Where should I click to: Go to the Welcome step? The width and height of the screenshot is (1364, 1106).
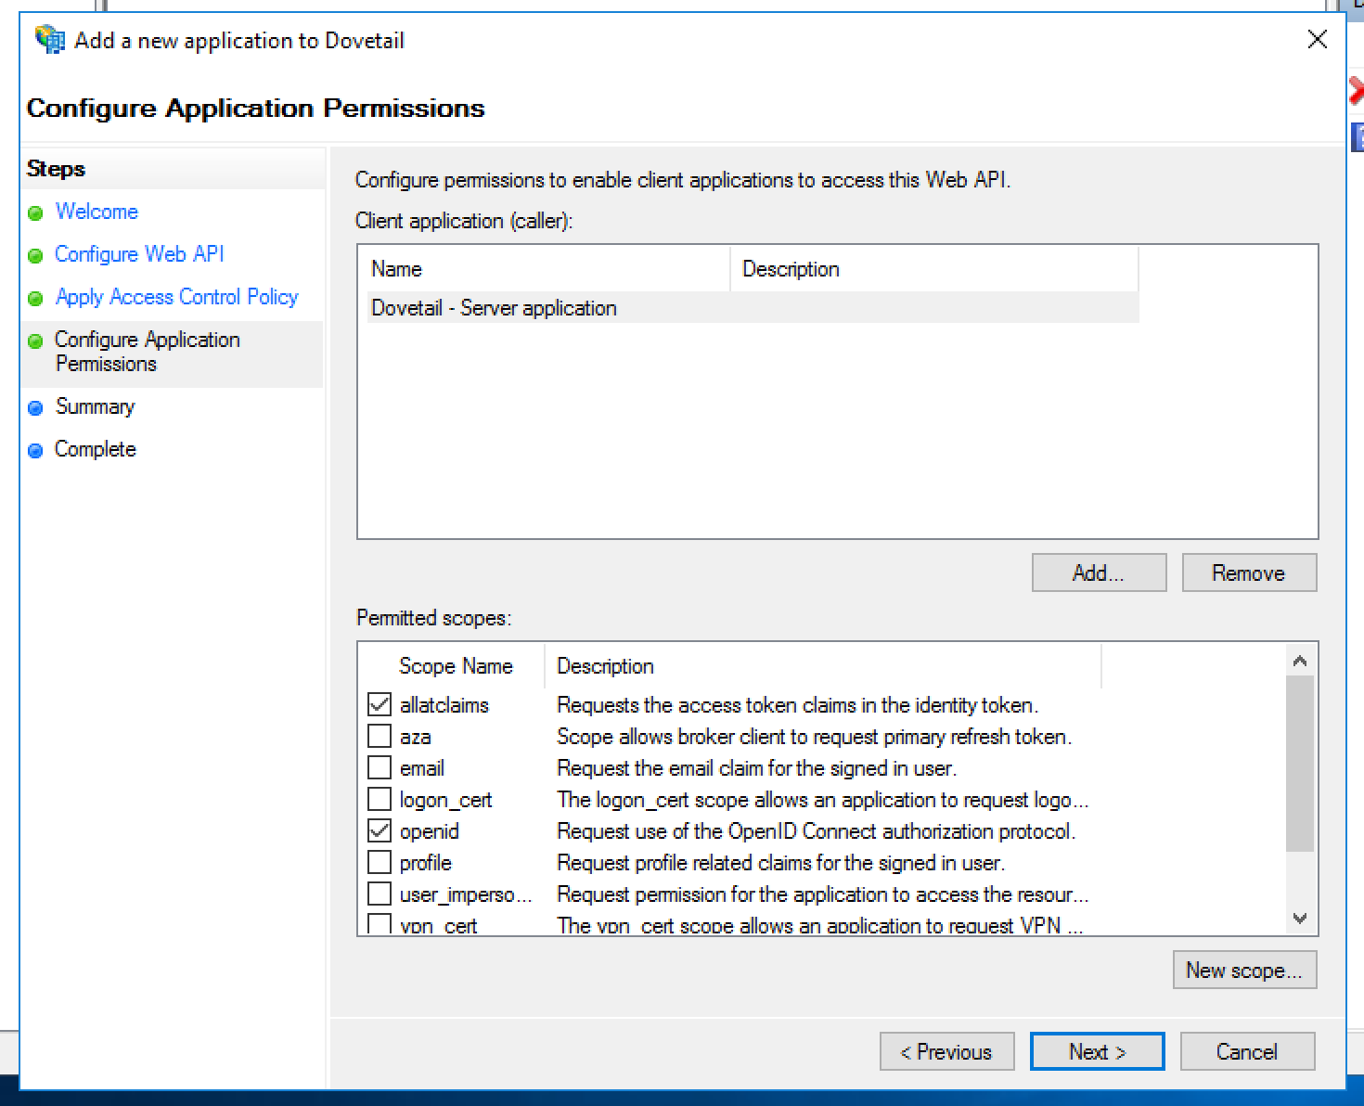pos(97,212)
